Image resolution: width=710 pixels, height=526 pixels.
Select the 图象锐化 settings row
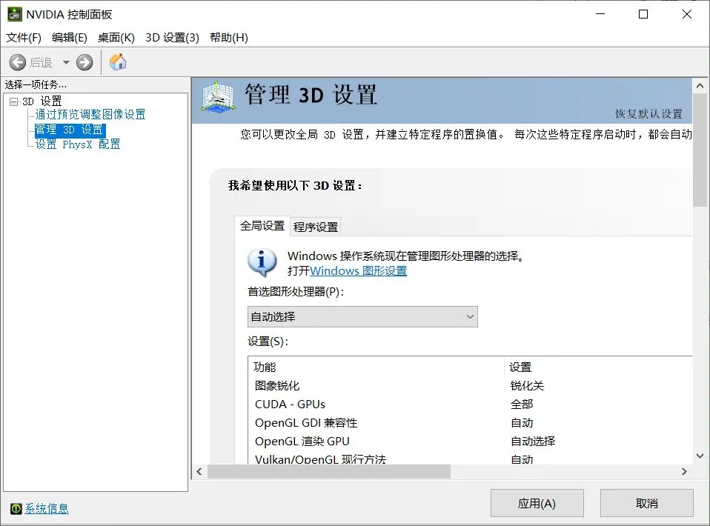470,386
